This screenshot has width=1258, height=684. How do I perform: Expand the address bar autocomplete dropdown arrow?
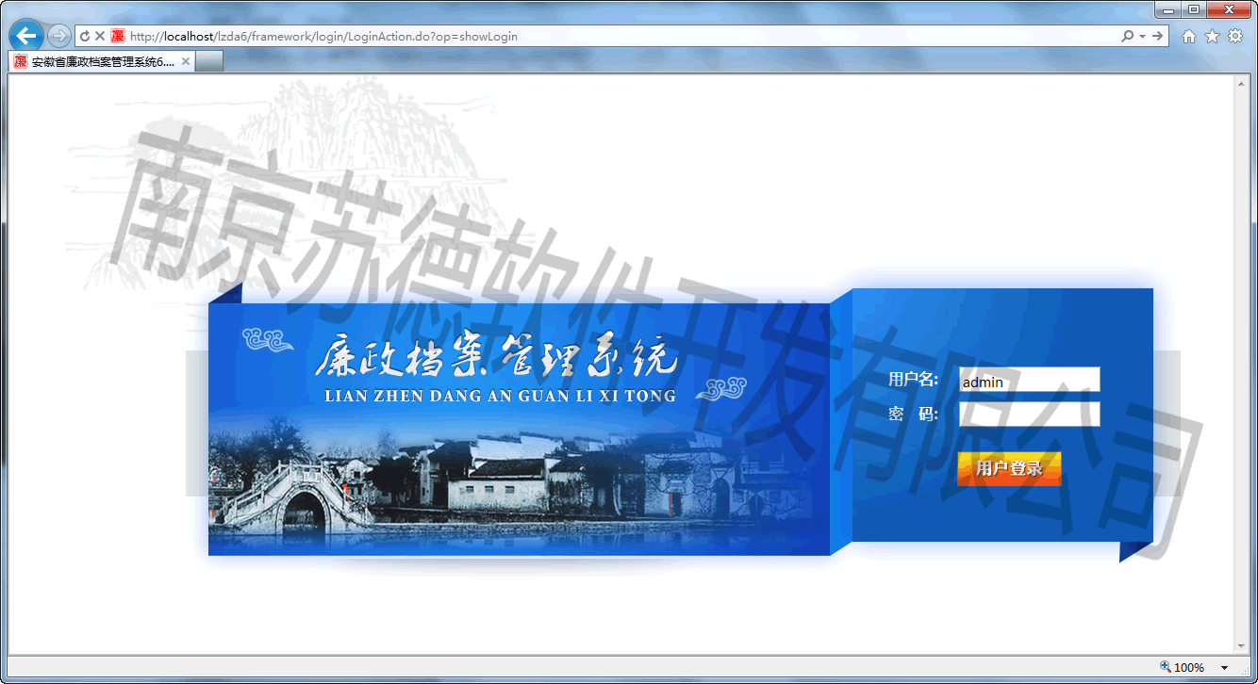click(x=1142, y=36)
